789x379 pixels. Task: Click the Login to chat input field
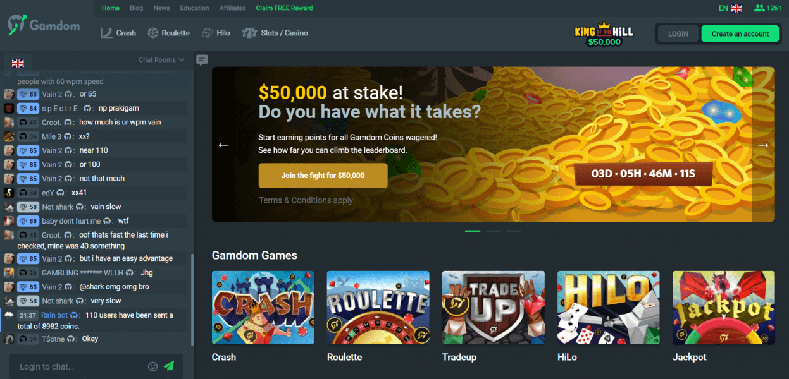pyautogui.click(x=79, y=366)
